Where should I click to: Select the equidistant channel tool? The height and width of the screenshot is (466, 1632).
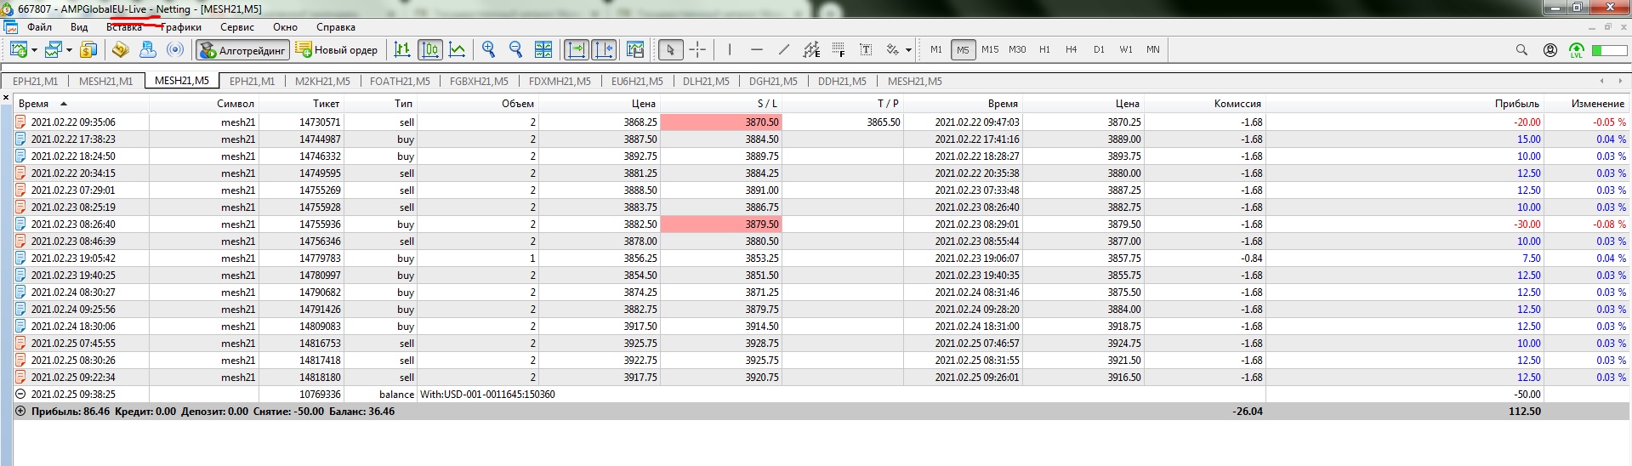point(811,50)
